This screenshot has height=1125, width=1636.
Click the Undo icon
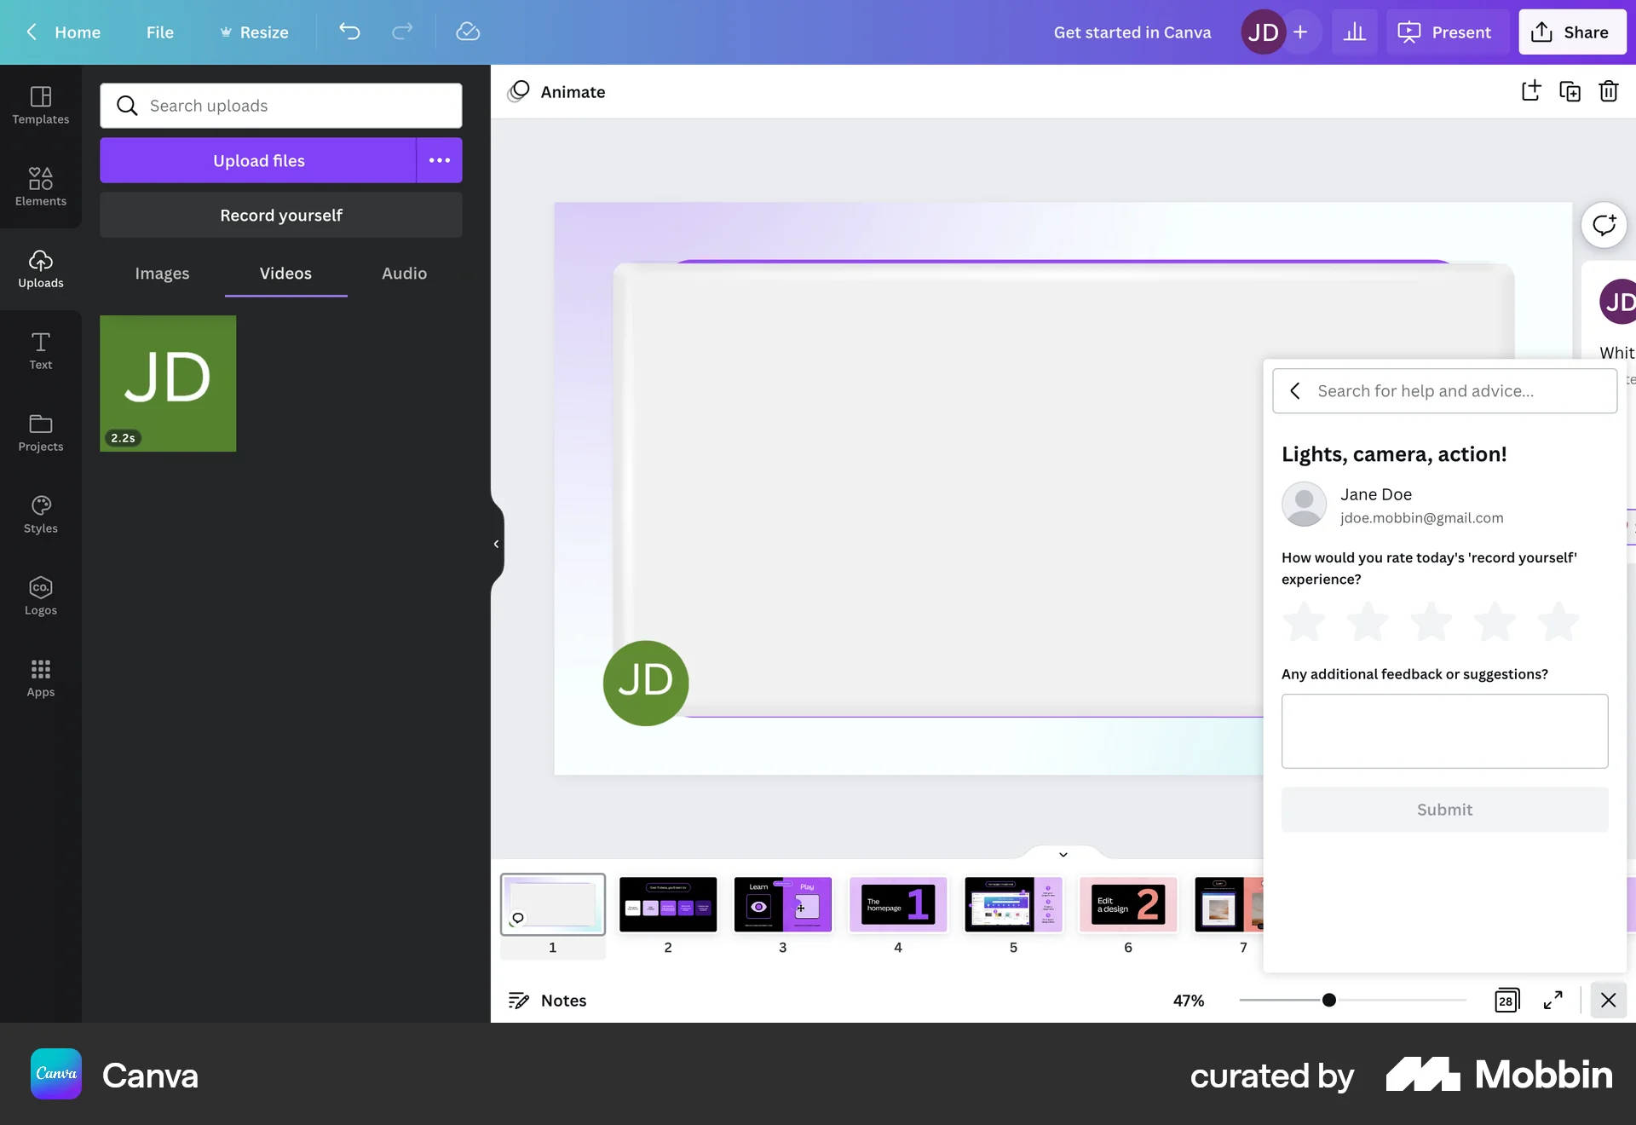click(349, 32)
